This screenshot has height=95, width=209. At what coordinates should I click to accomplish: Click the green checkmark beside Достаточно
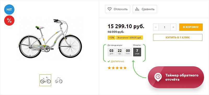pyautogui.click(x=109, y=61)
